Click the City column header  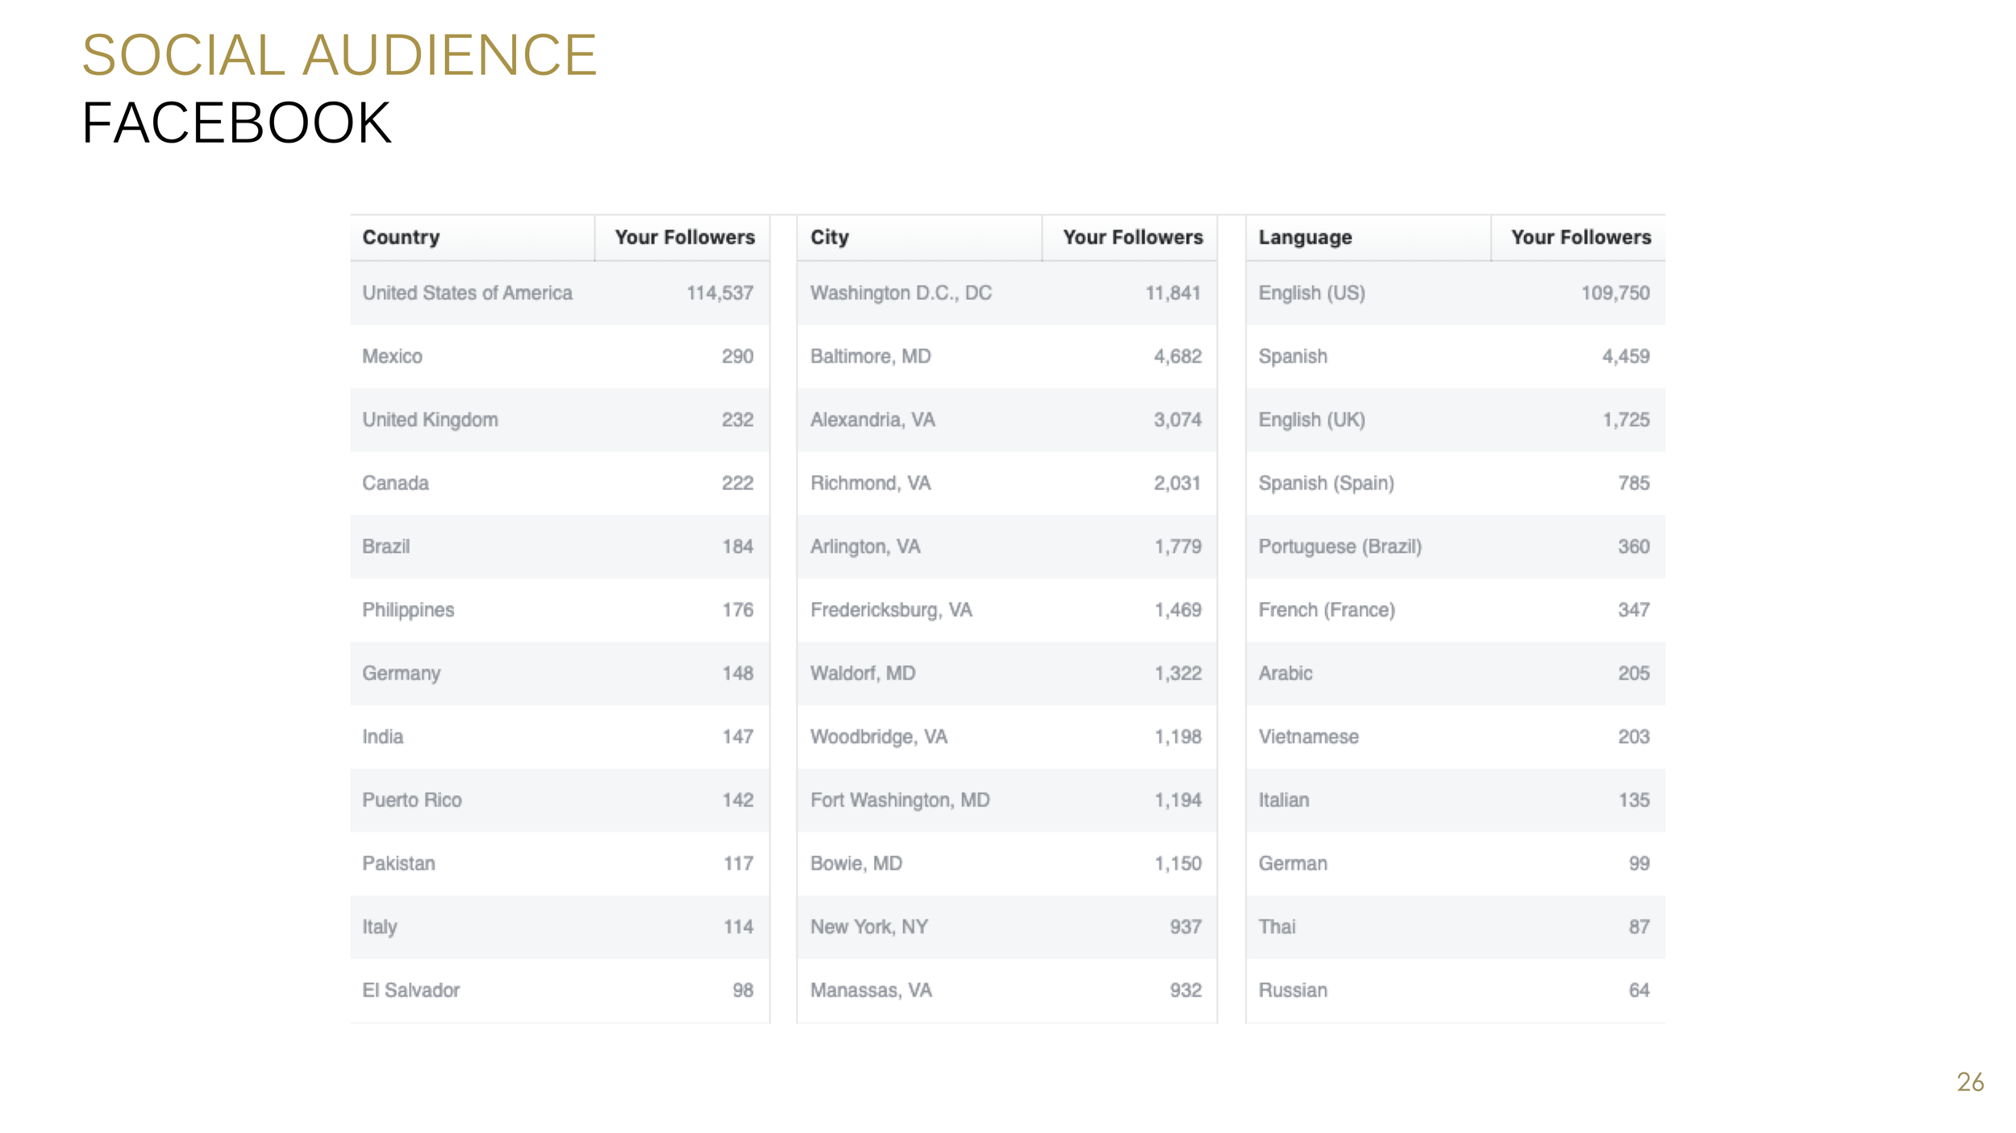pos(829,237)
